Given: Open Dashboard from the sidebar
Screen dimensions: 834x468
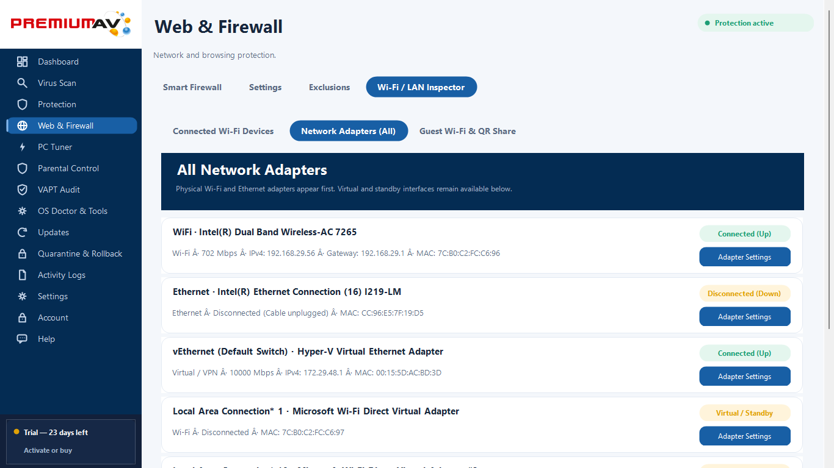Looking at the screenshot, I should [x=71, y=62].
